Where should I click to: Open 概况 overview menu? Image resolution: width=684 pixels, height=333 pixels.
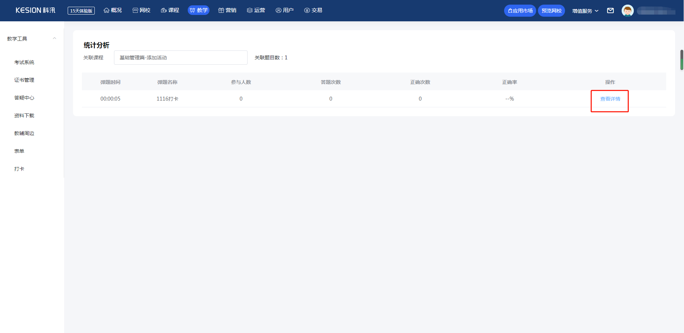pos(113,10)
